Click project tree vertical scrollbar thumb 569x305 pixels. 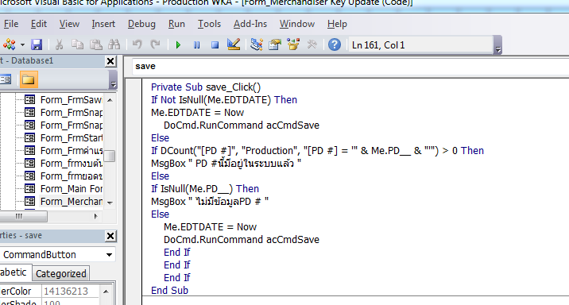tap(110, 156)
